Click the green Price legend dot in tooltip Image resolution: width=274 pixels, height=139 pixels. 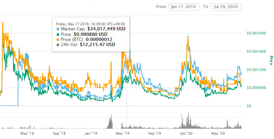[x=58, y=34]
